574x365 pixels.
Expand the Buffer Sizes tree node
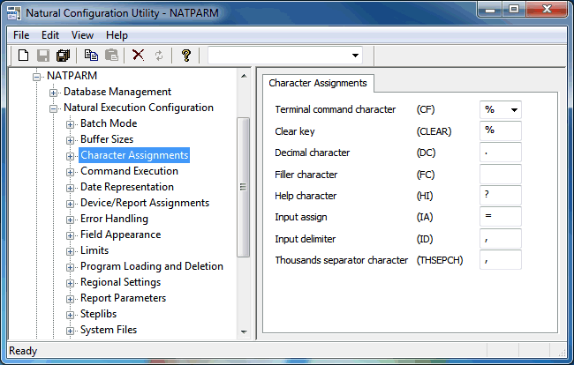[71, 139]
